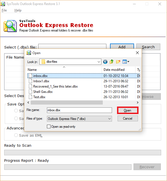Close the Open dialog
The height and width of the screenshot is (181, 167).
(137, 53)
